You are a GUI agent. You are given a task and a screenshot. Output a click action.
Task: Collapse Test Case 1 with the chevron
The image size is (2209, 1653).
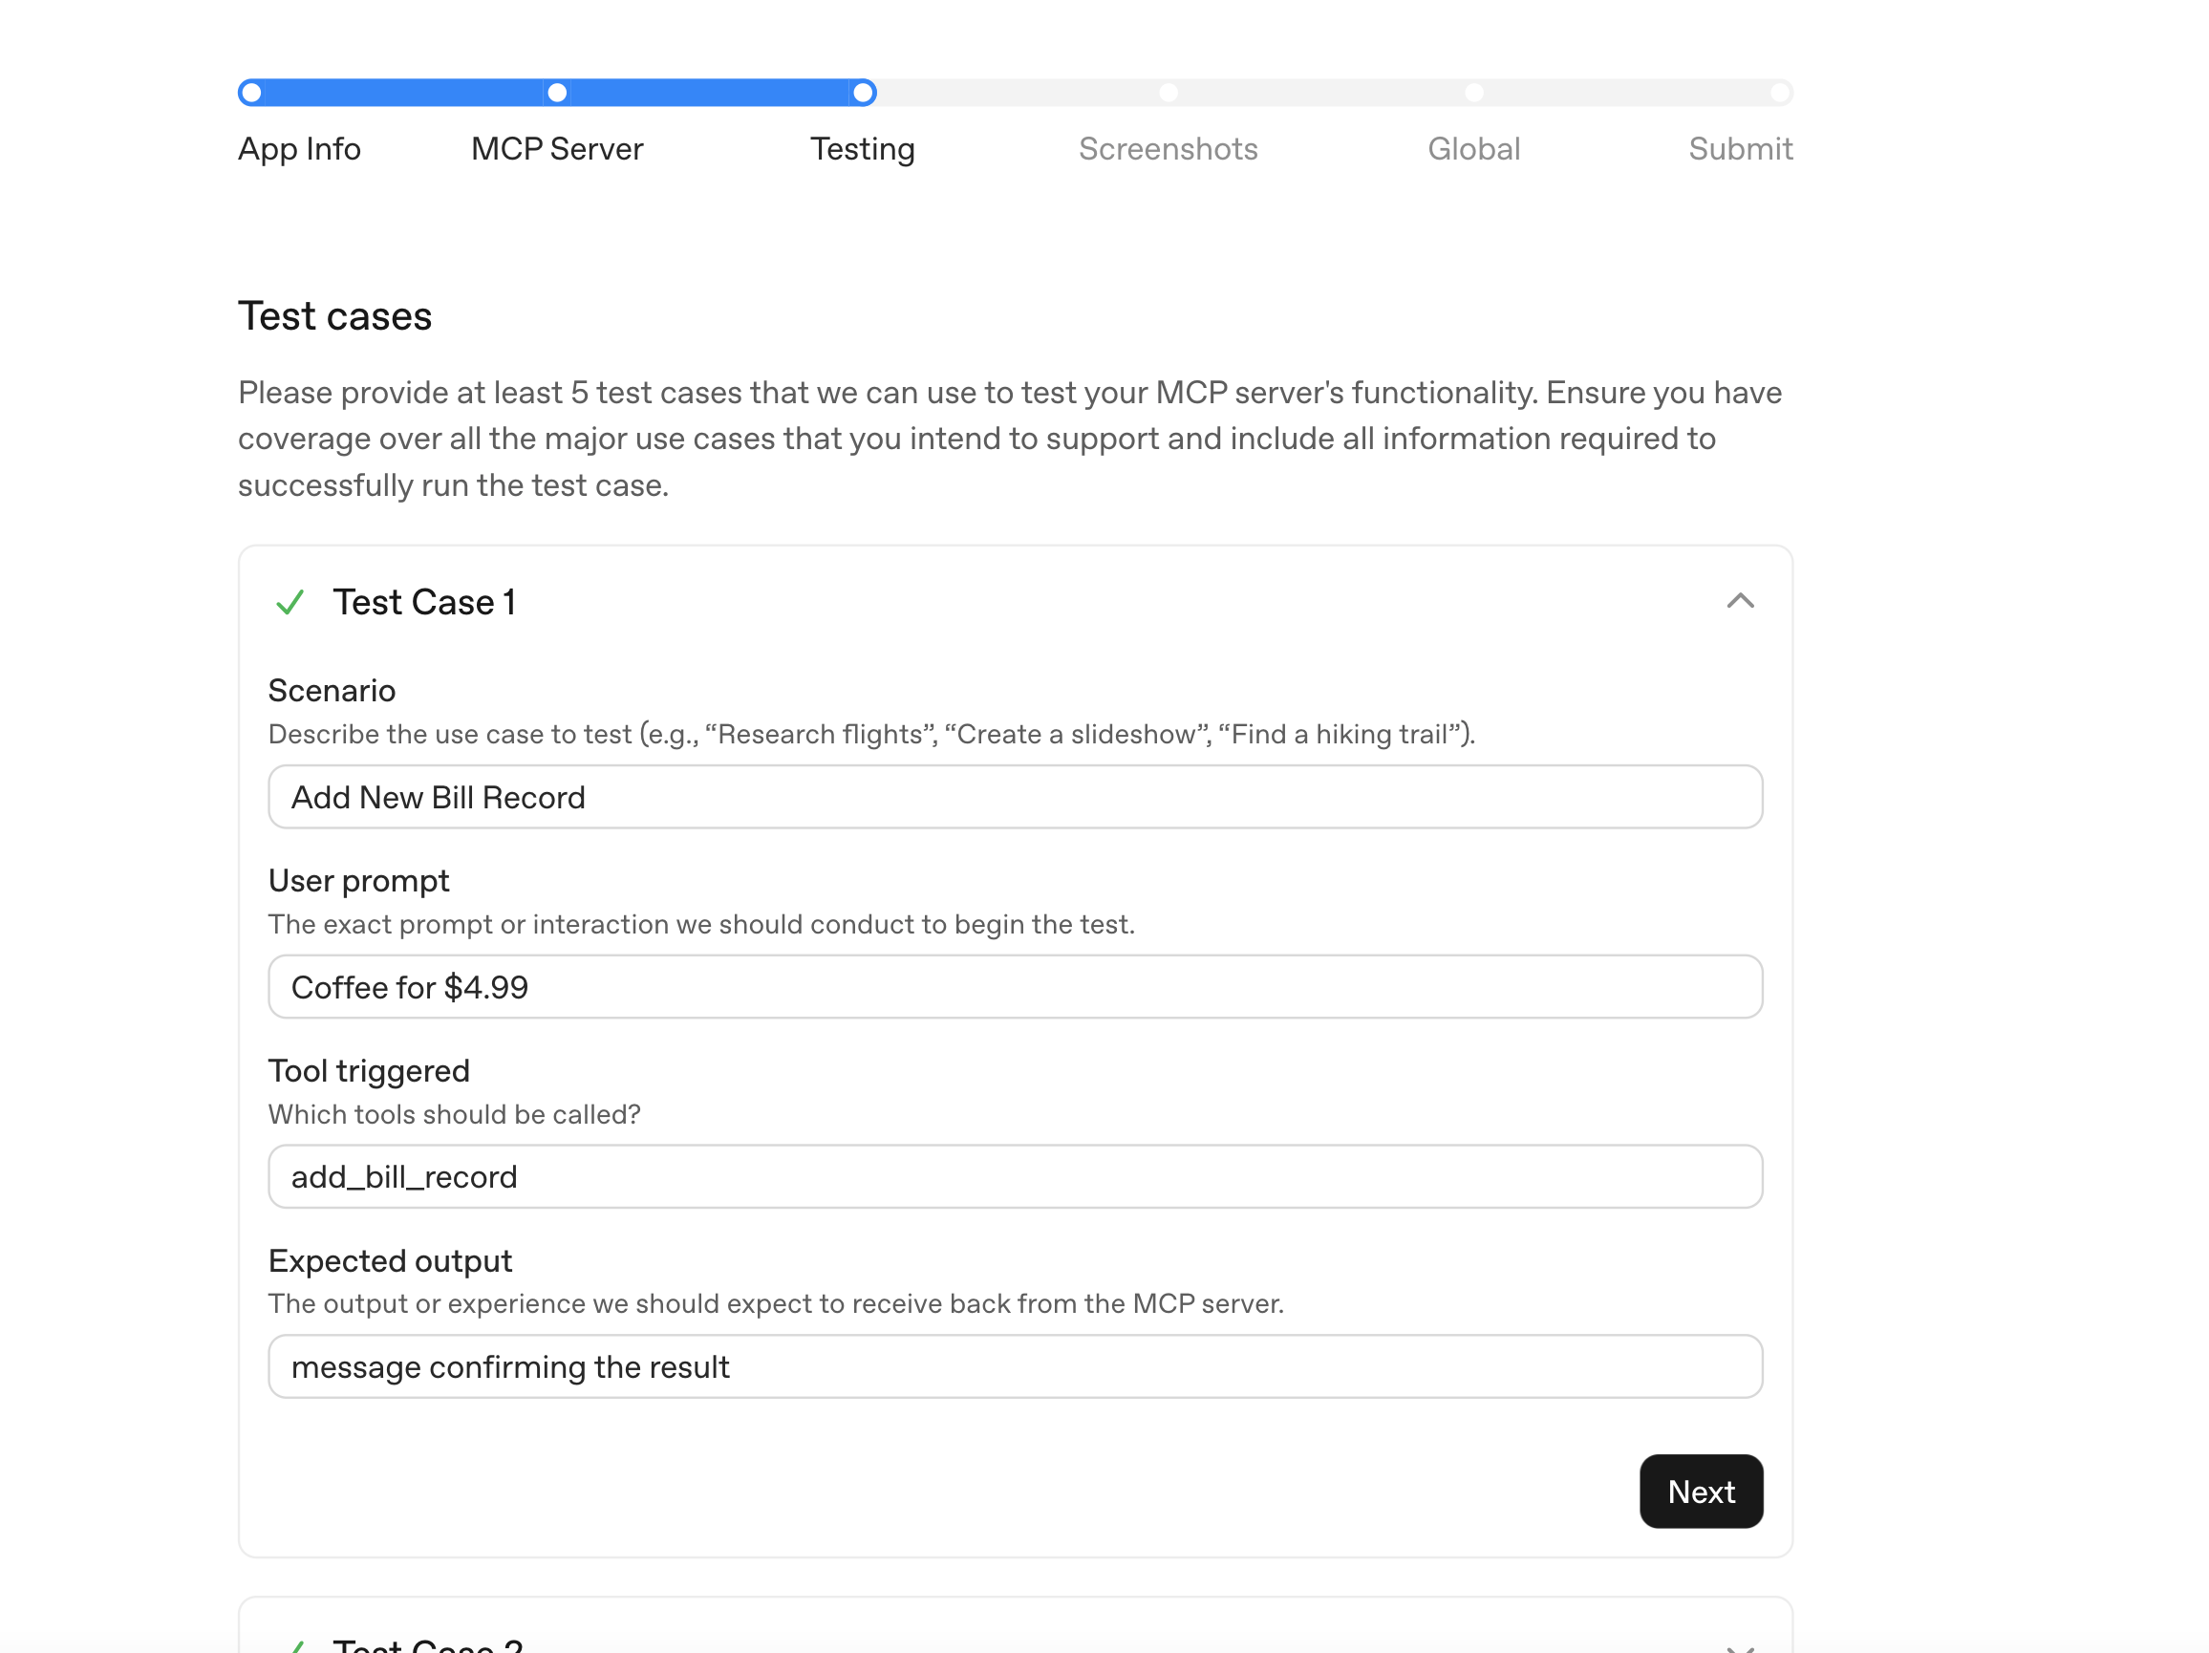[x=1740, y=601]
